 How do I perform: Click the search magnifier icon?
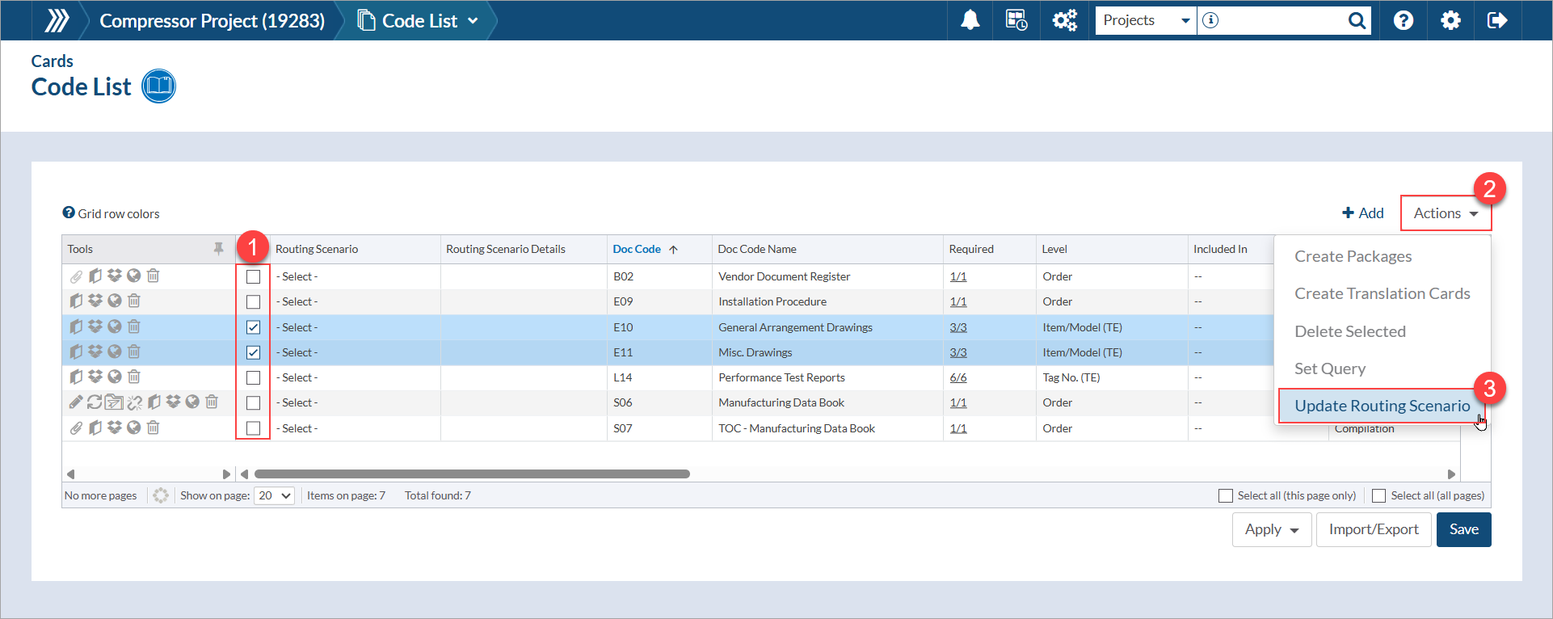coord(1357,20)
